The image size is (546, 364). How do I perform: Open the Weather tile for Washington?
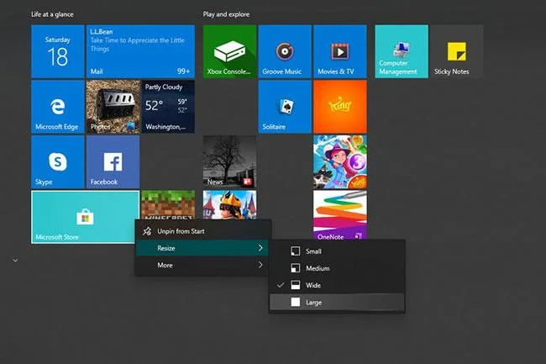pos(168,107)
